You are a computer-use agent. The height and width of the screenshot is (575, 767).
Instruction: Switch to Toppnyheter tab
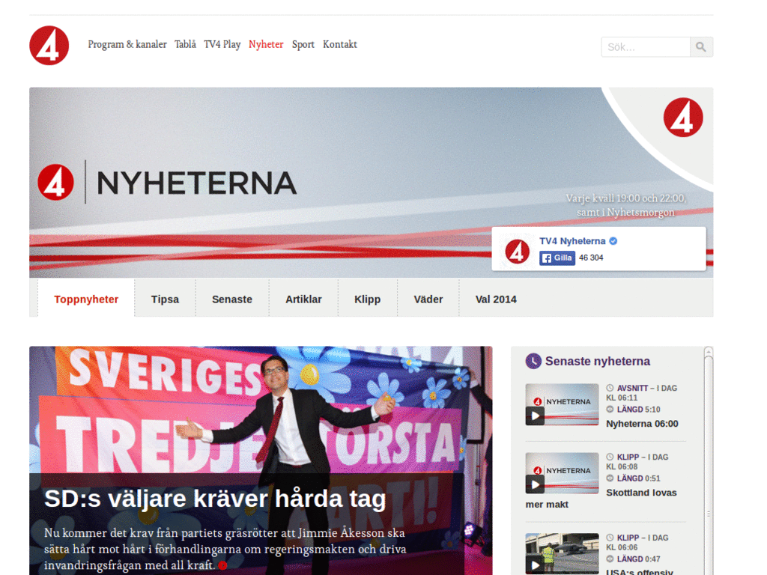[x=86, y=299]
